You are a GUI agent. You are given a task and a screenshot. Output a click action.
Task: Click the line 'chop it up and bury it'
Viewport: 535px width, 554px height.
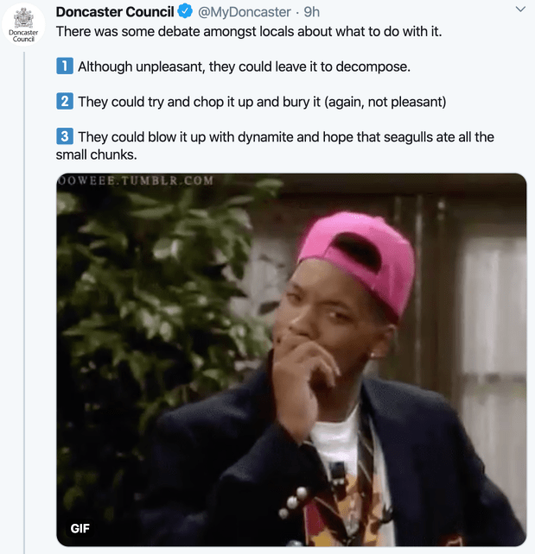(262, 102)
